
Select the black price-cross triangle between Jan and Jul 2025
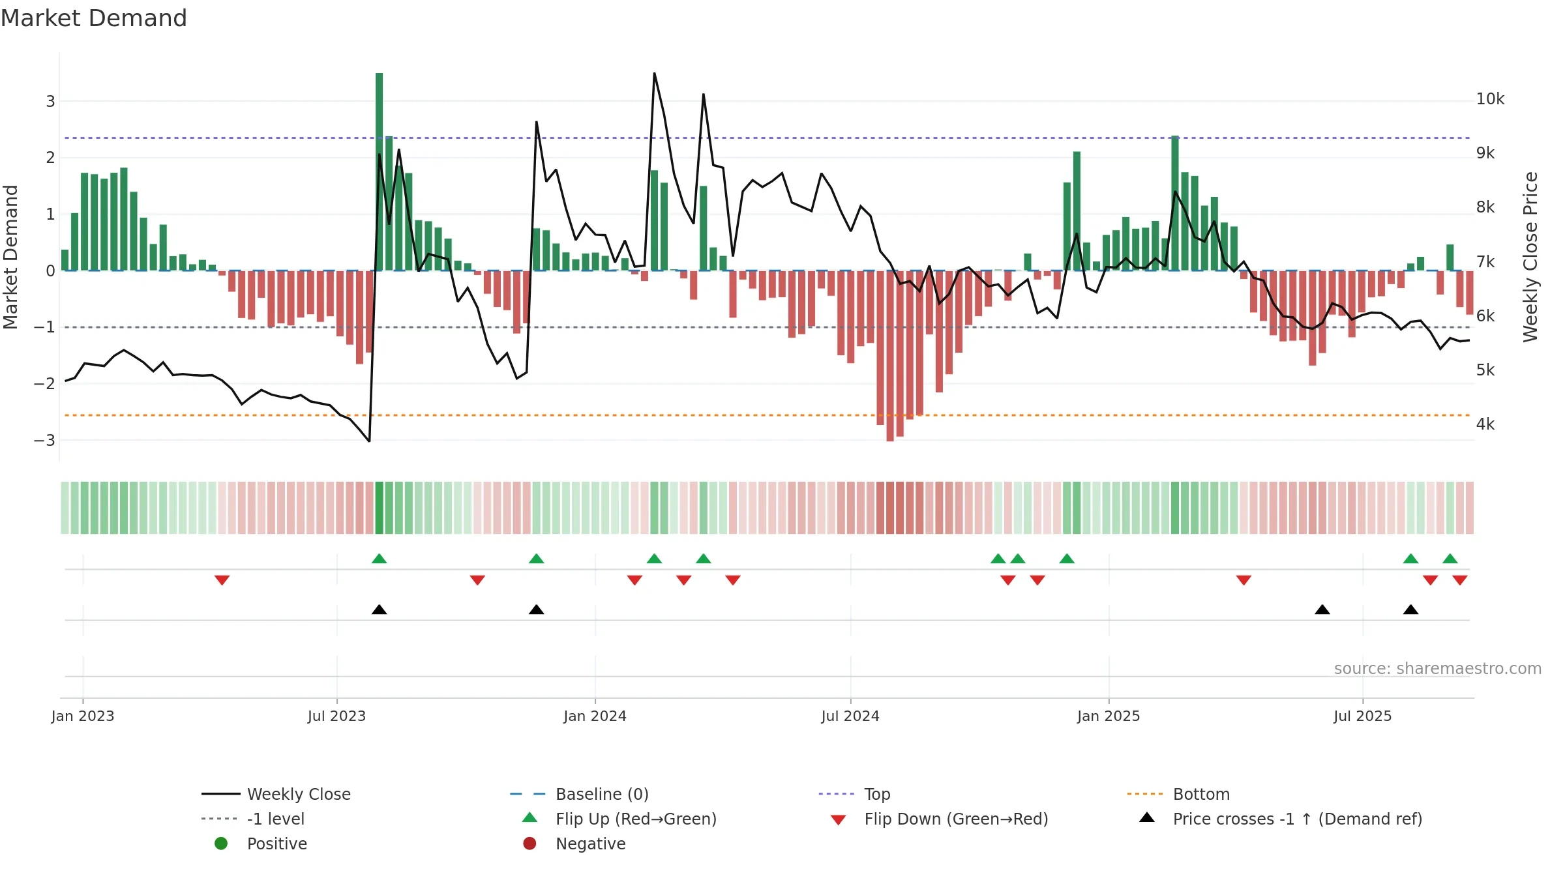pos(1322,609)
